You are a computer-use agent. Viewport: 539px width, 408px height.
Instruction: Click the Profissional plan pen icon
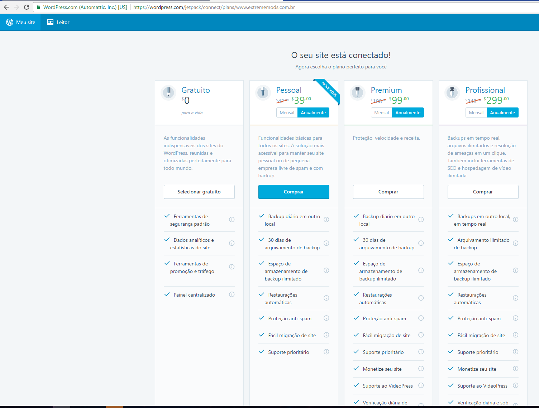click(452, 92)
